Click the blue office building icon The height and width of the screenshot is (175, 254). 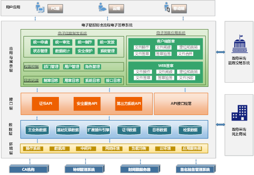(x=239, y=113)
